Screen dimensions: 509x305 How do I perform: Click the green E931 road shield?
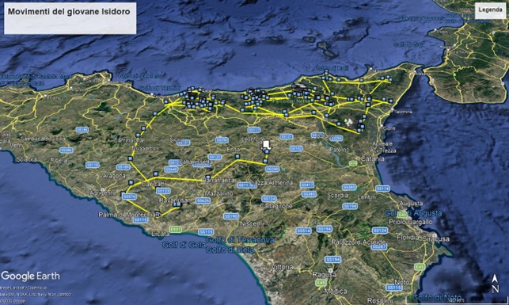click(x=175, y=230)
